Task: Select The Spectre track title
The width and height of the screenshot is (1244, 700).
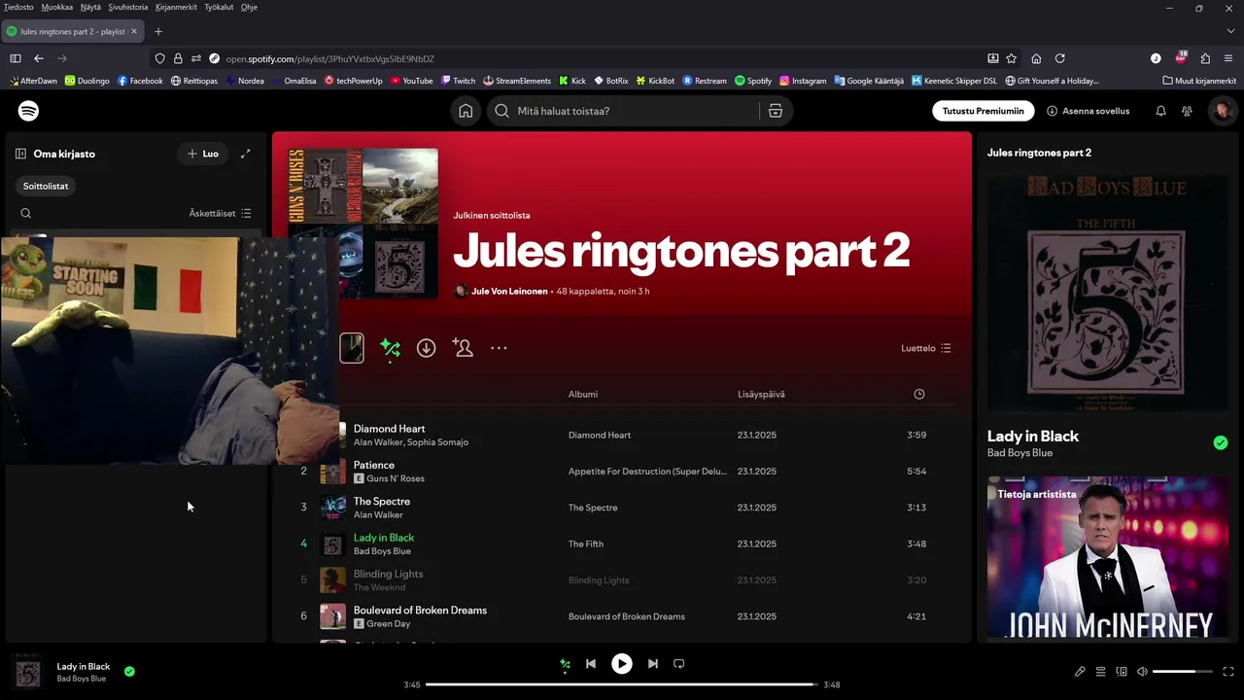Action: pyautogui.click(x=382, y=502)
